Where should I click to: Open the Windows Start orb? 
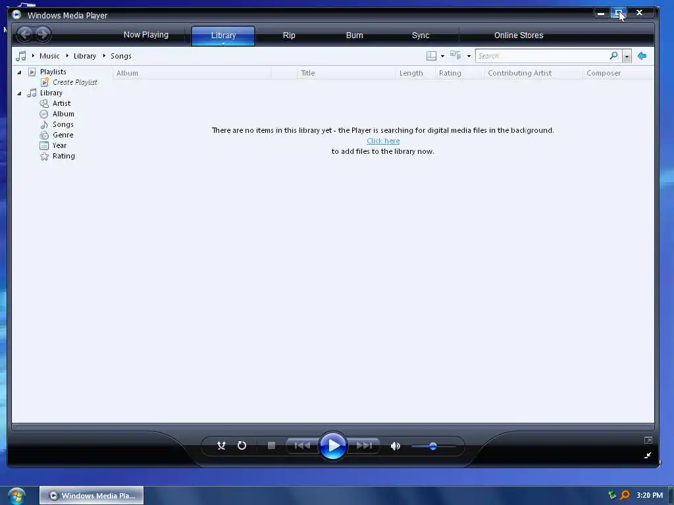(16, 496)
